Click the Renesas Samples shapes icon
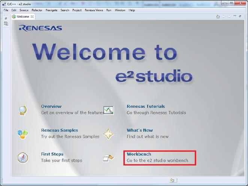 22,134
